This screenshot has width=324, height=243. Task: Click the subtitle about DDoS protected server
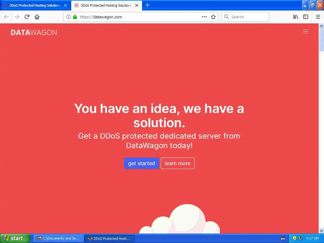(x=159, y=141)
